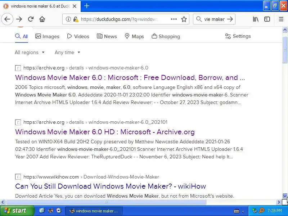The width and height of the screenshot is (288, 216).
Task: Open the hamburger application menu
Action: [x=281, y=19]
